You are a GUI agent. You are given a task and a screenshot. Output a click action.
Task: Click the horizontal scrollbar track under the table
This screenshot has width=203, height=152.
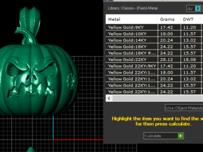pos(158,98)
